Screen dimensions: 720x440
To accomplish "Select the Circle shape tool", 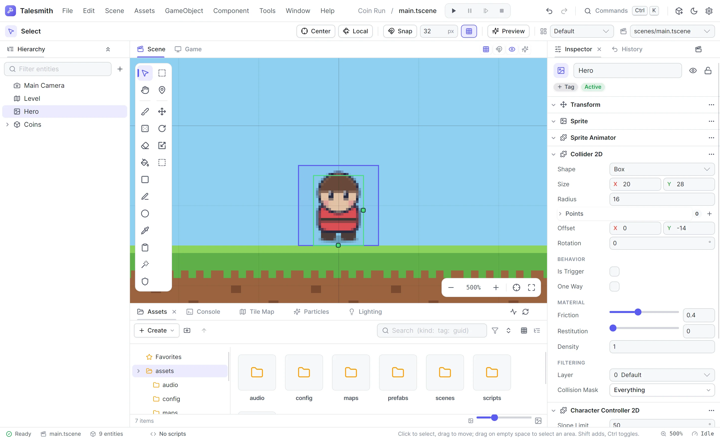I will point(145,213).
